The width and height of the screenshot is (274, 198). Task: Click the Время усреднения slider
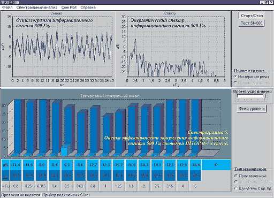point(252,97)
